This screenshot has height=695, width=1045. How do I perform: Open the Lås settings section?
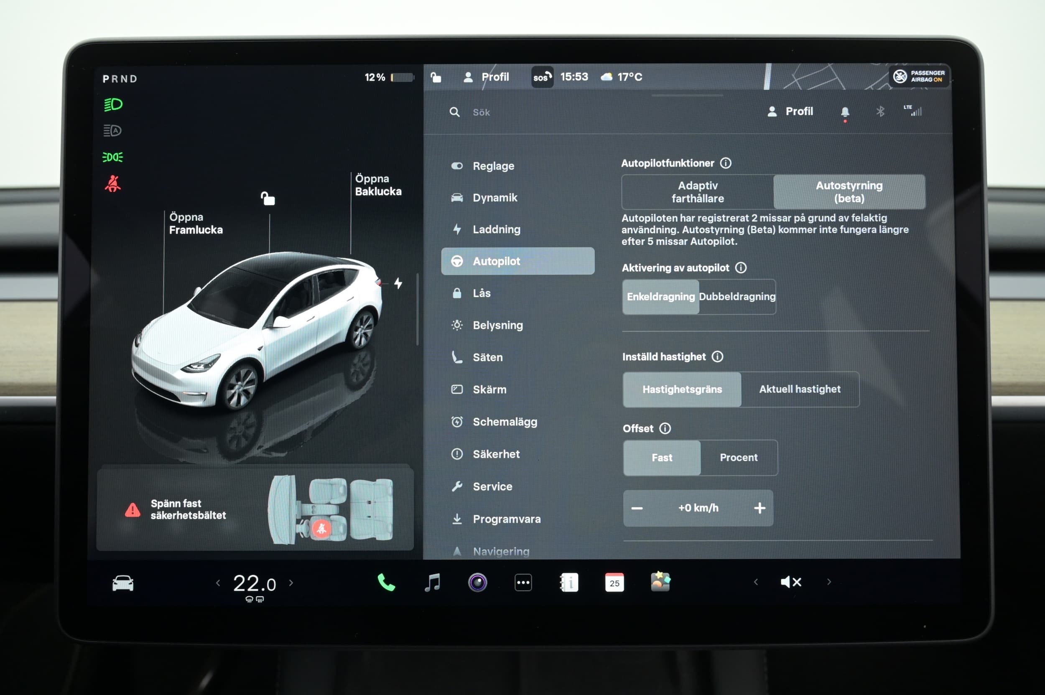tap(517, 293)
